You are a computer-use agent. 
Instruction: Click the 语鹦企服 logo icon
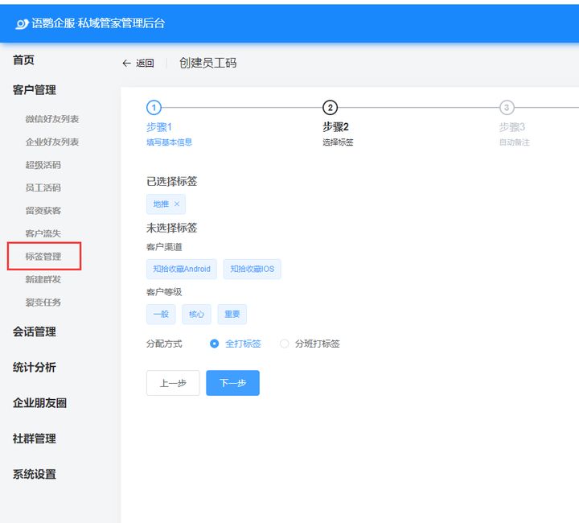(22, 23)
